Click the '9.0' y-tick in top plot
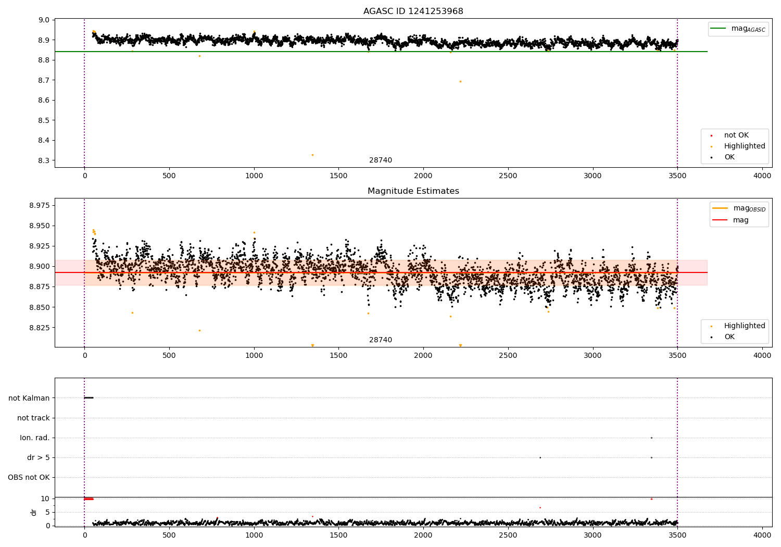Image resolution: width=781 pixels, height=547 pixels. click(x=44, y=20)
